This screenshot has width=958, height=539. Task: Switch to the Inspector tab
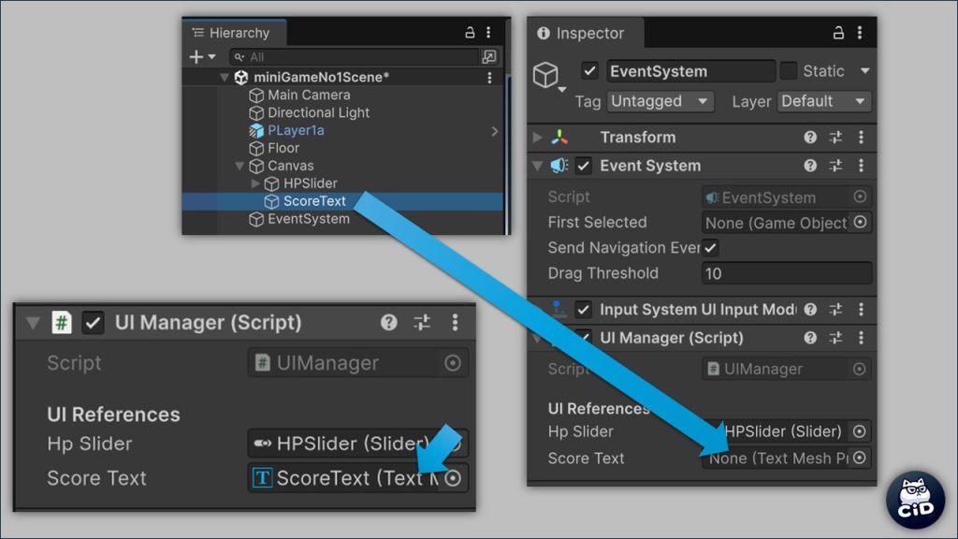(x=580, y=34)
